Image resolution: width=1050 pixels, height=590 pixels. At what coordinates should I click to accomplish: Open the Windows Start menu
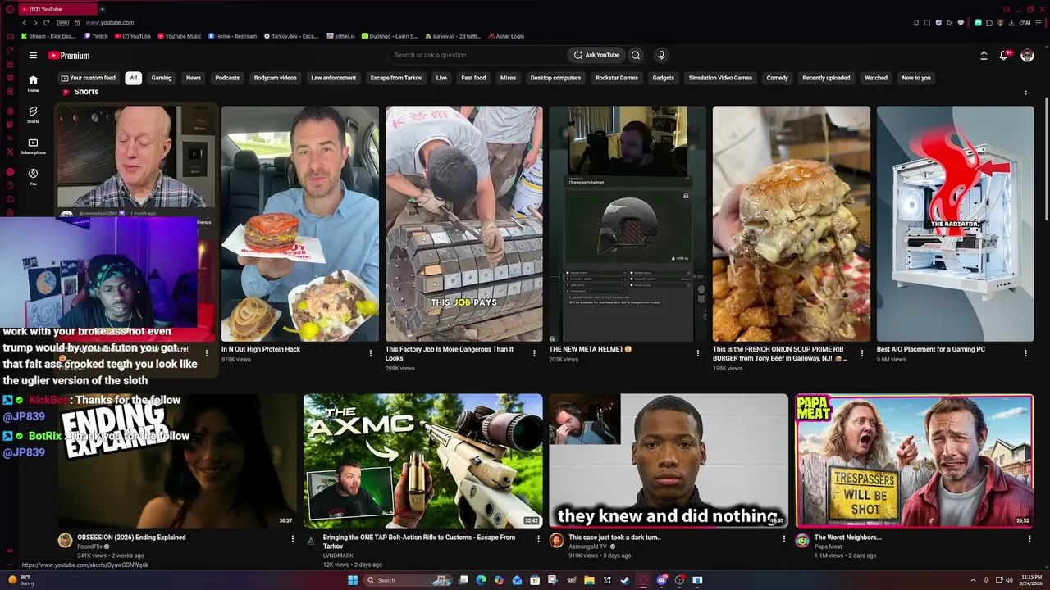[353, 580]
